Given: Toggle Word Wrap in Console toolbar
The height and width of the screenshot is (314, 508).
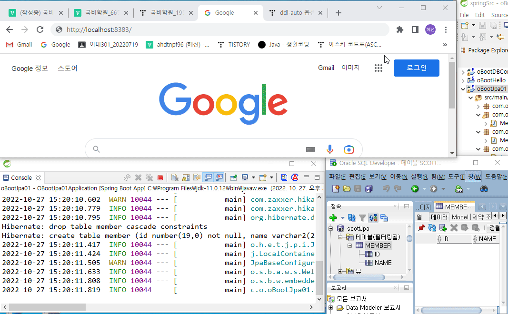Looking at the screenshot, I should 197,177.
